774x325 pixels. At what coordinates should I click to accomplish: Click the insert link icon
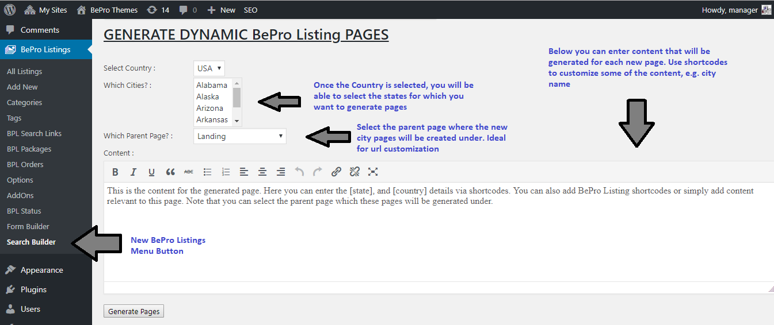(x=336, y=172)
